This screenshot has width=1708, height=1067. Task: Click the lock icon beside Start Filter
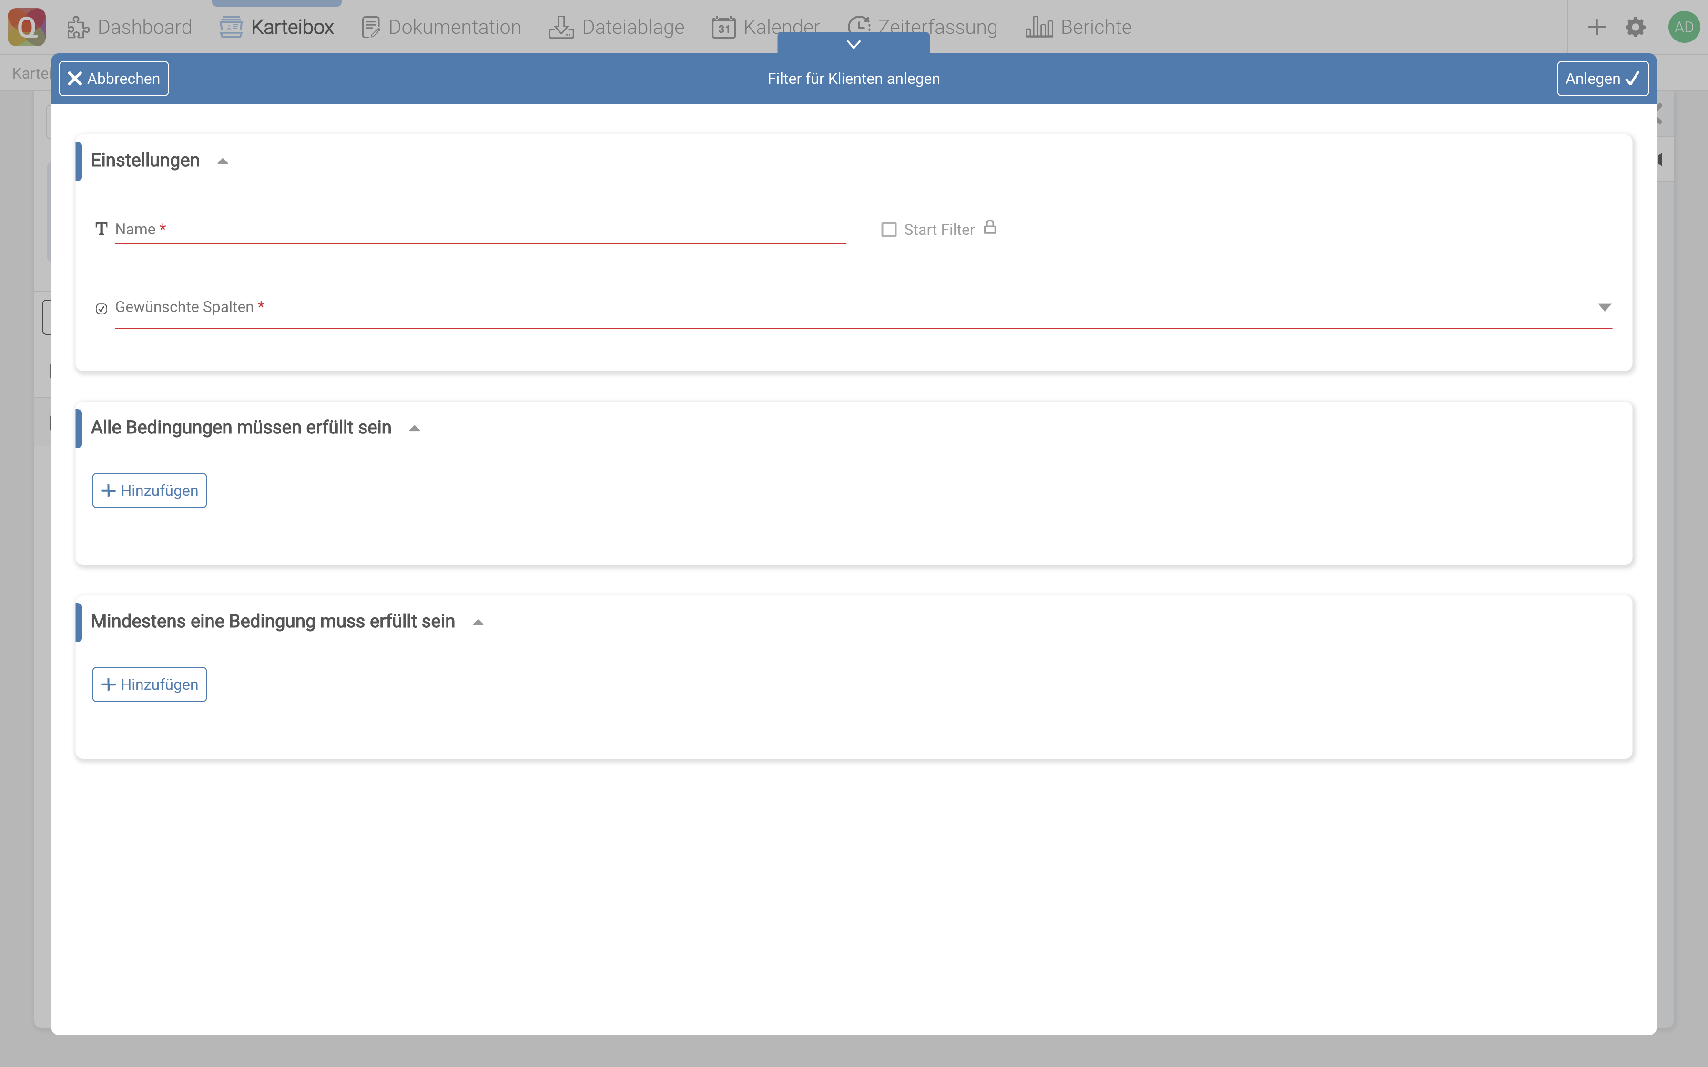pos(990,227)
